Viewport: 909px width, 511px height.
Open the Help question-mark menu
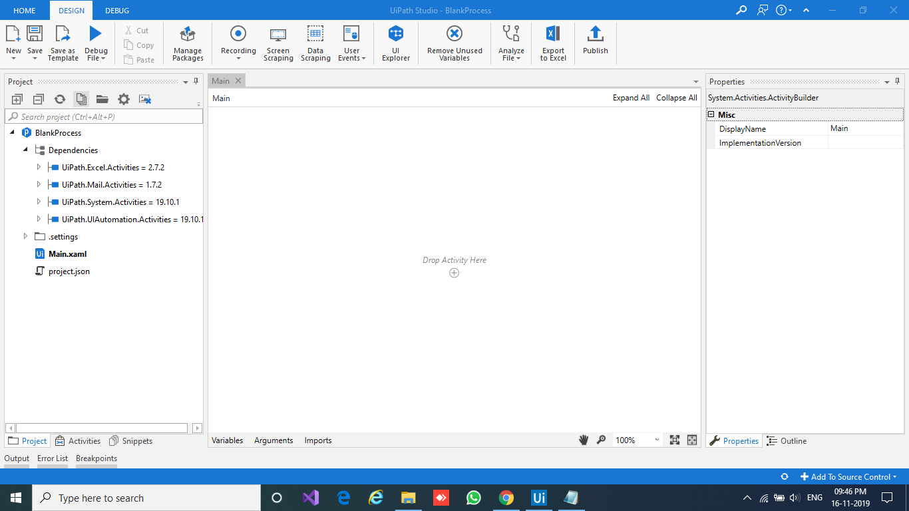(784, 10)
